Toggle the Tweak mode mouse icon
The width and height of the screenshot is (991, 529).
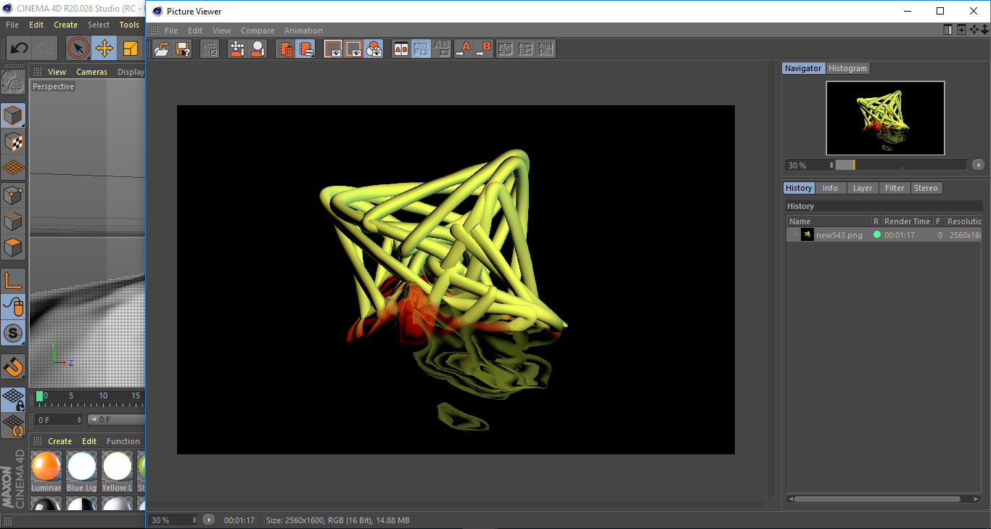(13, 307)
